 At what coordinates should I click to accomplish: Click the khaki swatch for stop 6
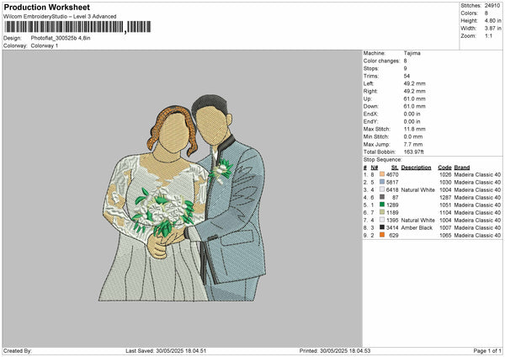[382, 212]
